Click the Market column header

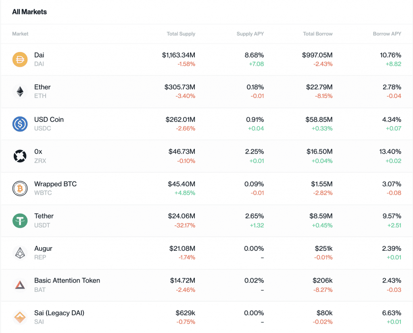(x=20, y=34)
